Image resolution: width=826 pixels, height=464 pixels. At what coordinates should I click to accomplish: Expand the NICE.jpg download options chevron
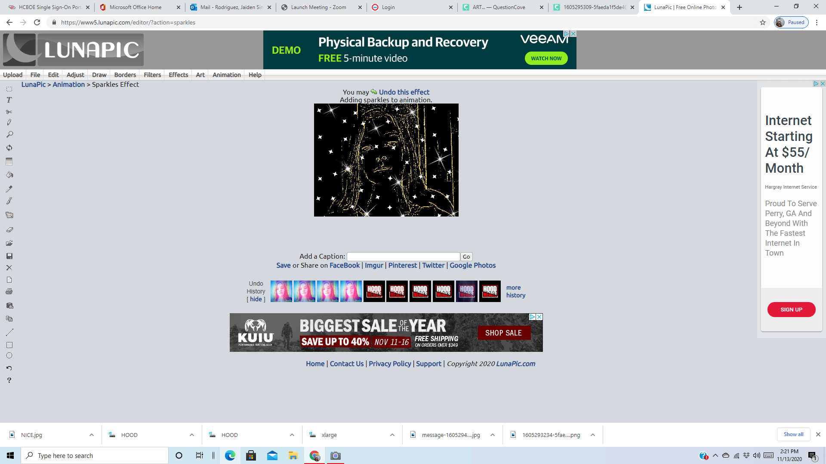pyautogui.click(x=92, y=435)
